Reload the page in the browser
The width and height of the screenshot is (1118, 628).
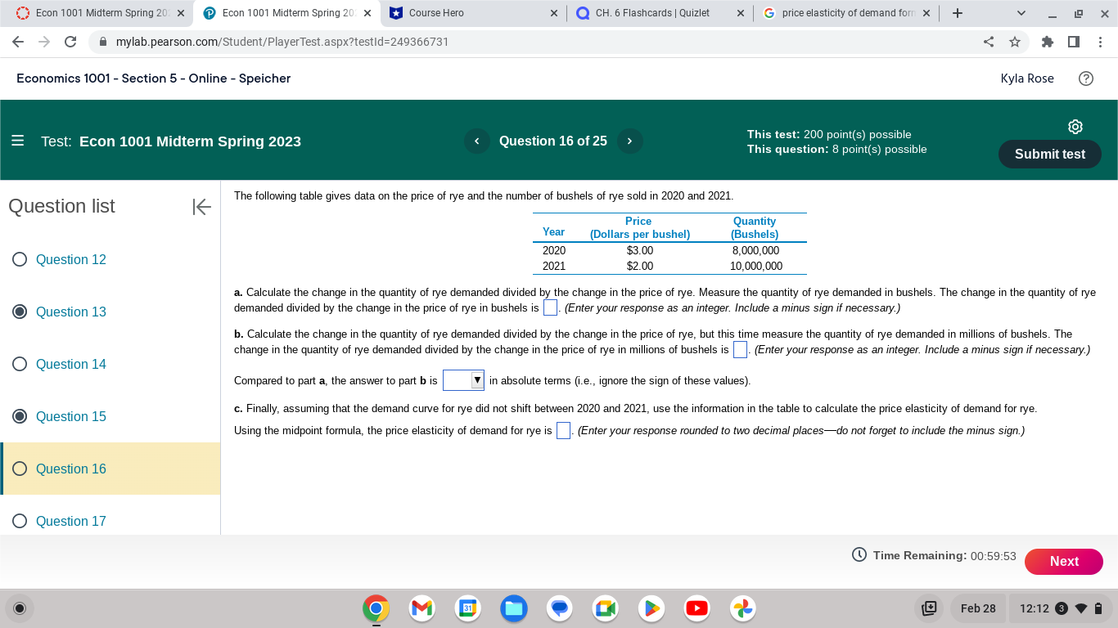click(x=70, y=42)
